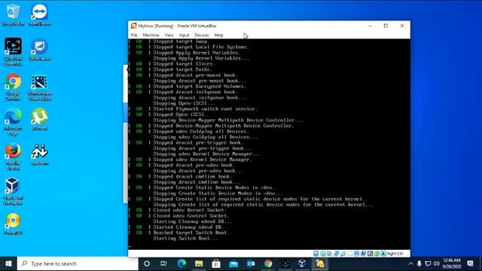Open the View menu
Screen dimensions: 482x271
(169, 35)
